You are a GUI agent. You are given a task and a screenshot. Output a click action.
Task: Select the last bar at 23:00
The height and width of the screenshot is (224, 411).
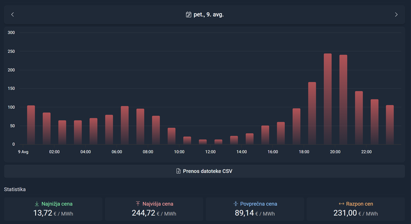[x=390, y=125]
